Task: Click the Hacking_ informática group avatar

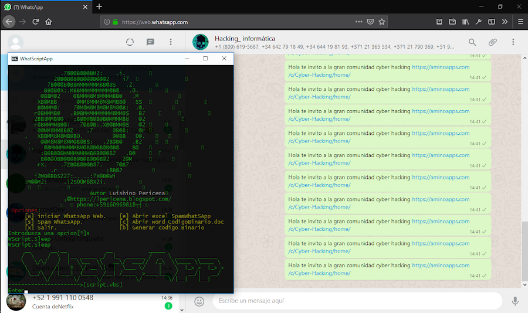Action: coord(201,42)
